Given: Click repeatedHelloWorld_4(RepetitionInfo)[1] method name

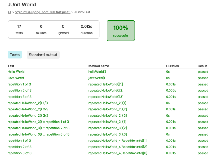Looking at the screenshot, I should tap(118, 141).
